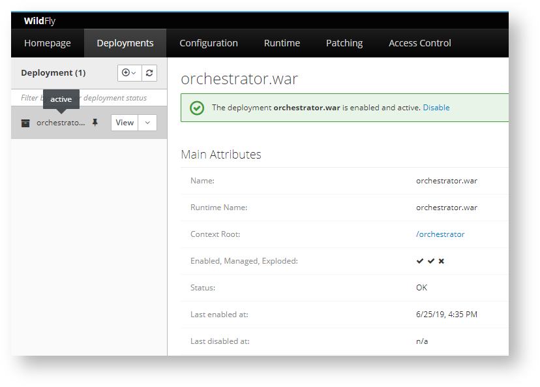
Task: Open the Homepage tab
Action: click(48, 43)
